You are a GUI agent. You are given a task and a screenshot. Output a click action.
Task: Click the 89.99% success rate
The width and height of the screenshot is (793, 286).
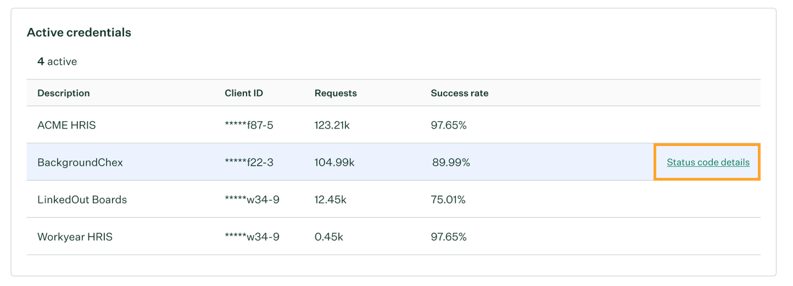[x=451, y=162]
